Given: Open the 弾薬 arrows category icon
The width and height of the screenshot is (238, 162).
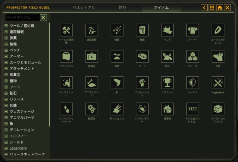Looking at the screenshot, I should click(117, 30).
